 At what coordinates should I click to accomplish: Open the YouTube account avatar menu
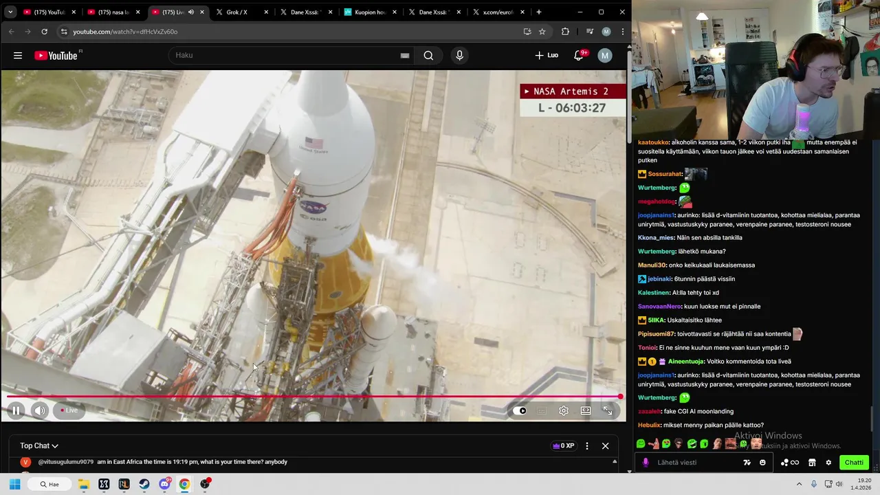click(605, 56)
